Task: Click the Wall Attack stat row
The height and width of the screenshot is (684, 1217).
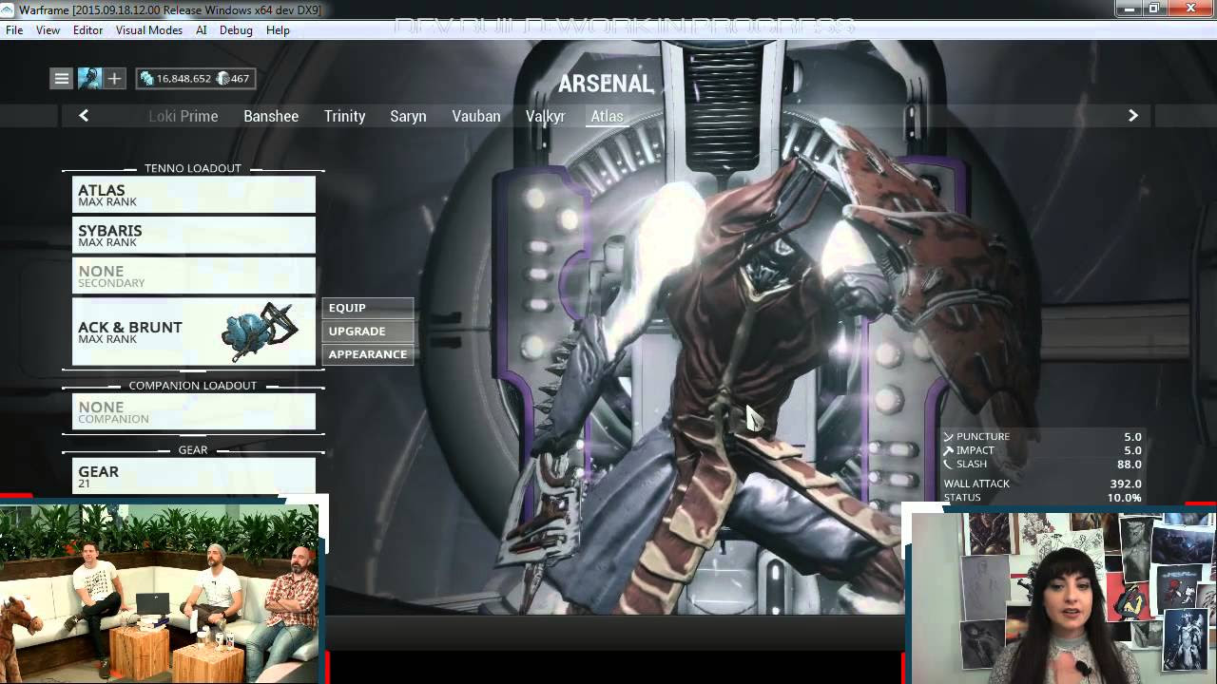Action: pos(1043,484)
